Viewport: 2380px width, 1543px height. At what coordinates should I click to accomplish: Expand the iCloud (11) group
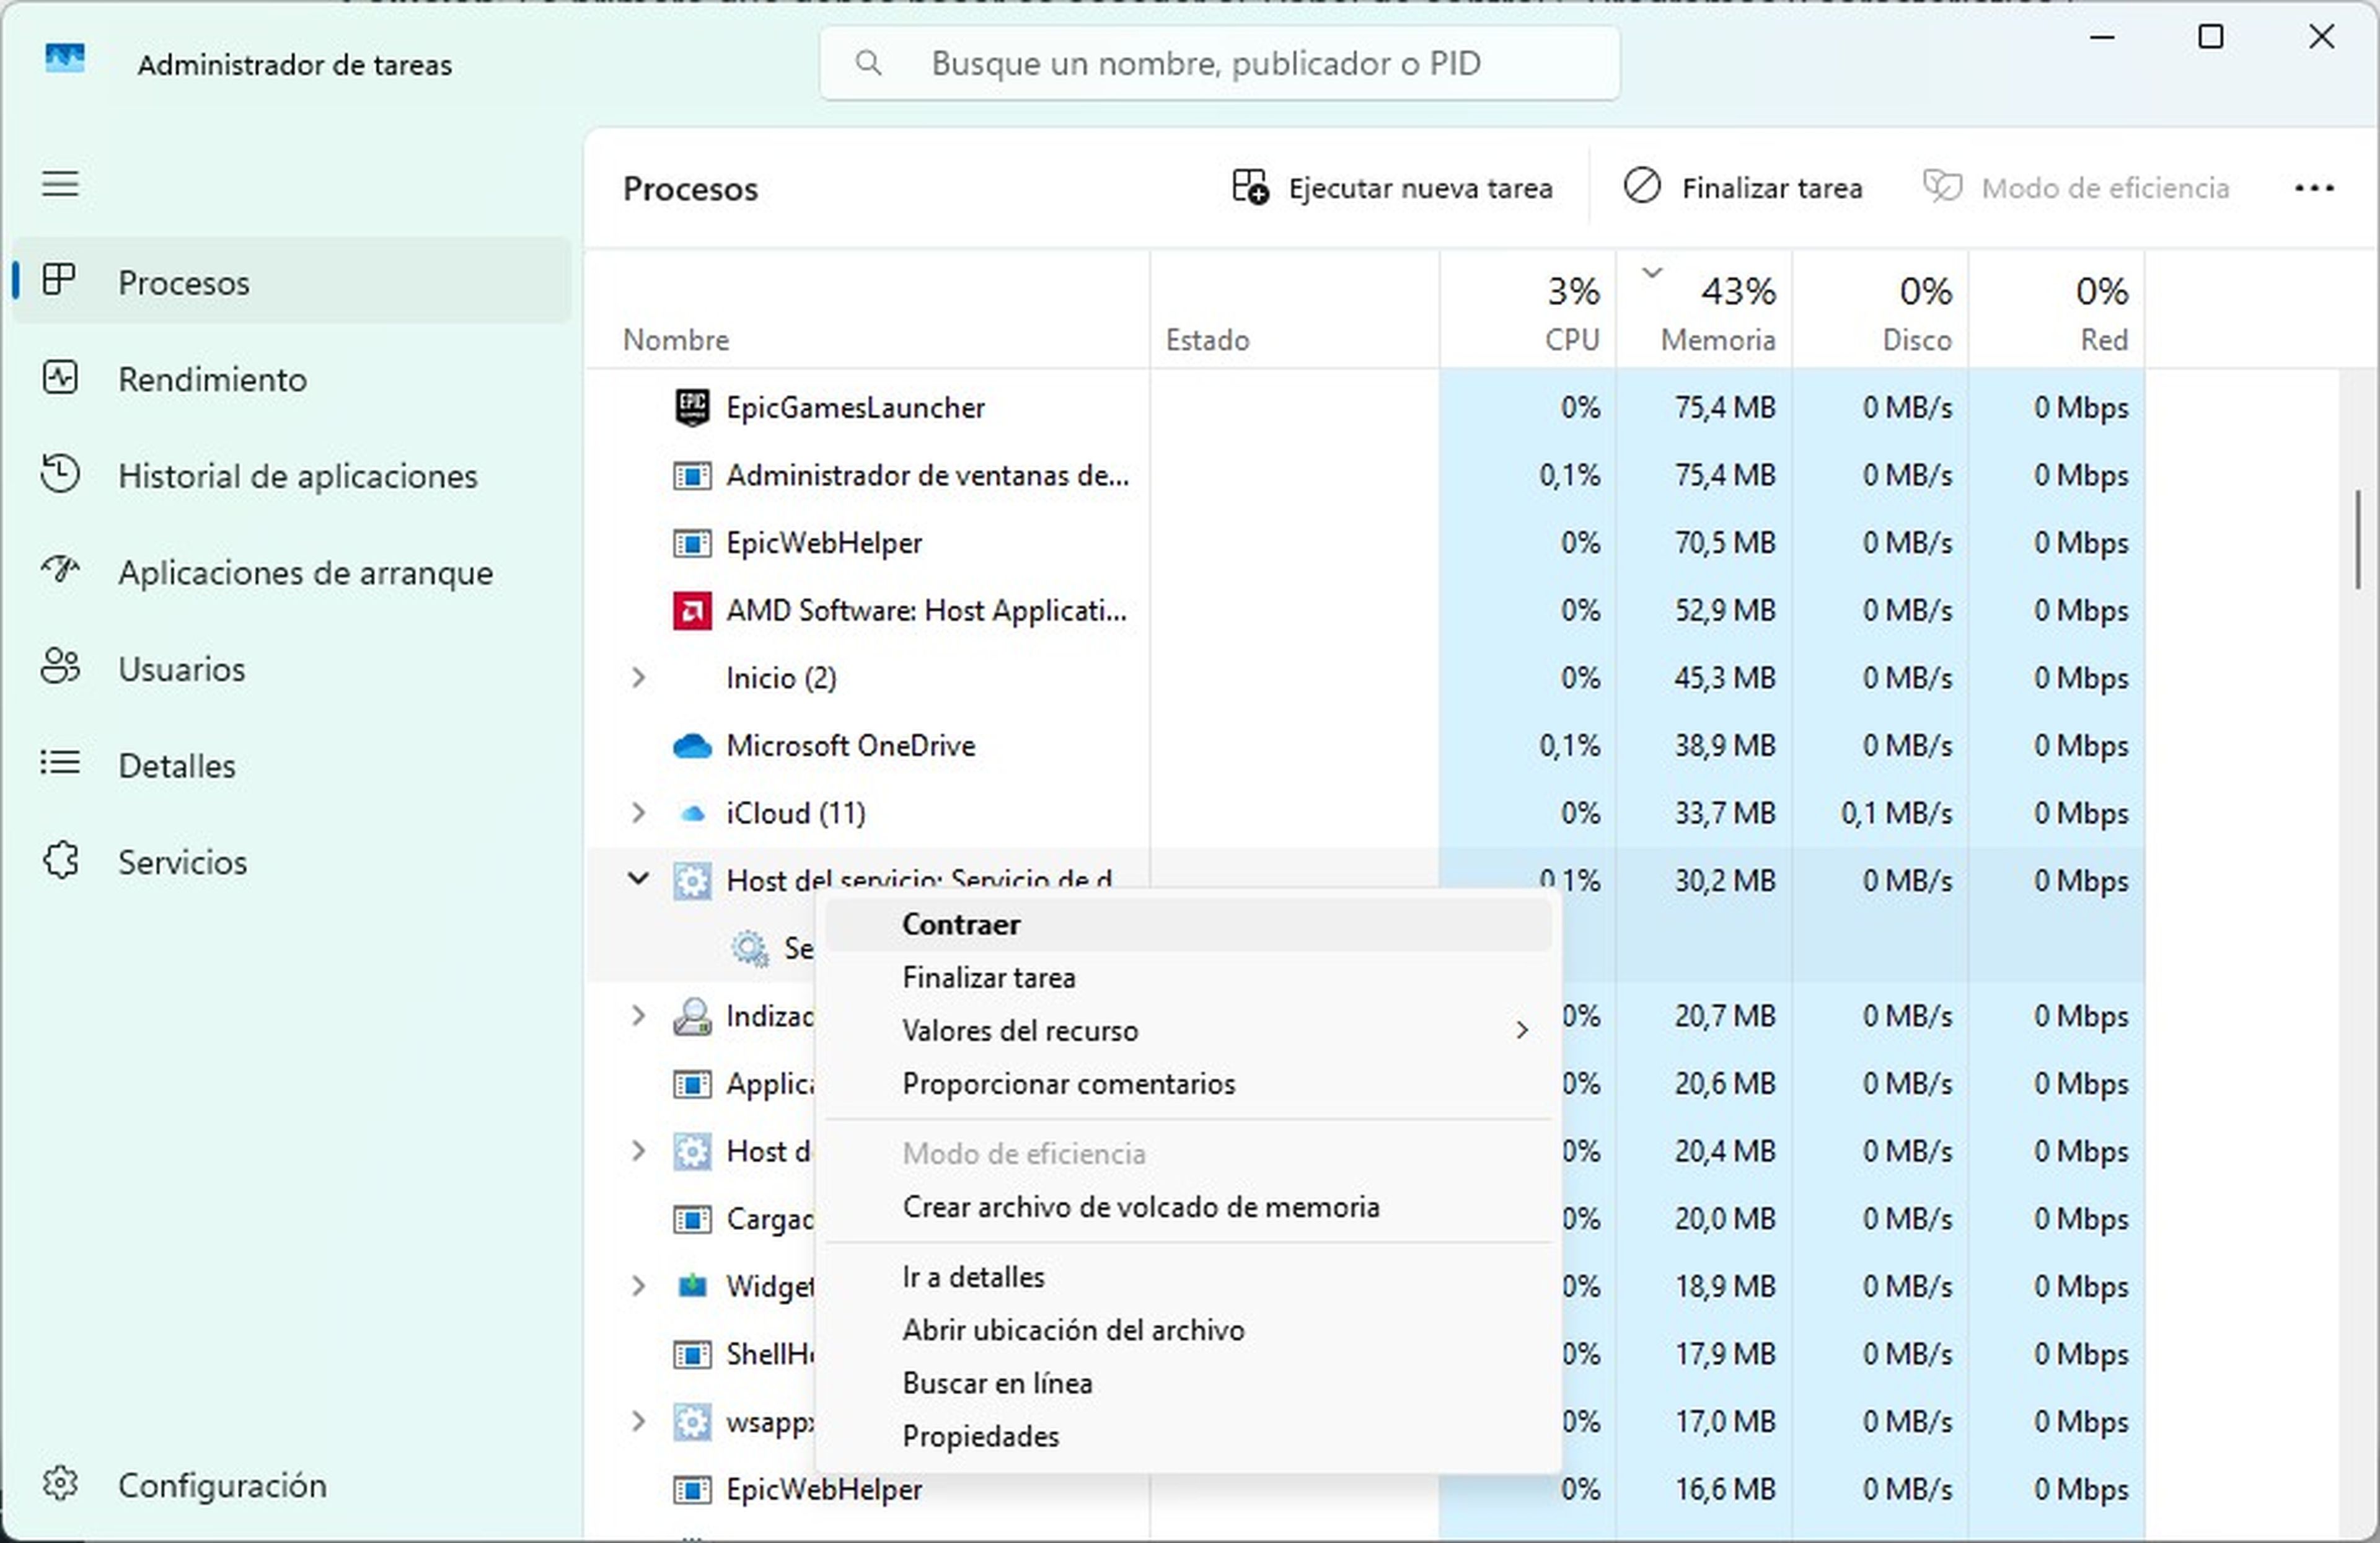pyautogui.click(x=638, y=813)
